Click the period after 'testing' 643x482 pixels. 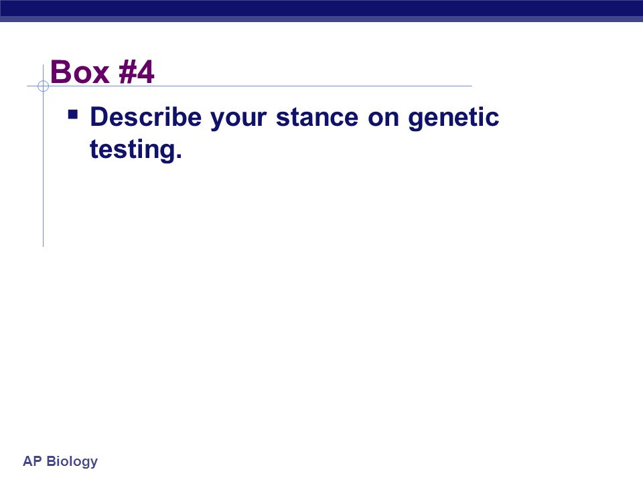178,157
